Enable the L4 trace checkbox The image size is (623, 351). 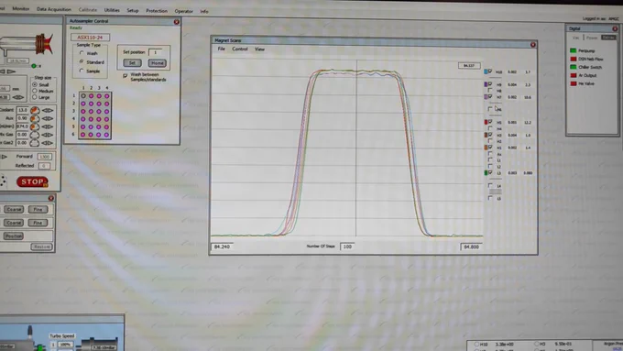pyautogui.click(x=490, y=185)
